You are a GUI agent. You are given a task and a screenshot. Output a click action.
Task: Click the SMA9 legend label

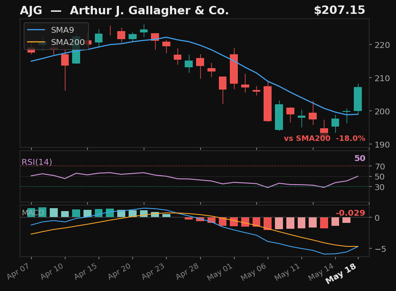62,30
